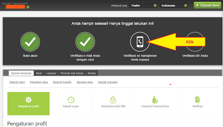
Task: Click the Verifikasi no handphone Anda supaya text
Action: point(140,58)
